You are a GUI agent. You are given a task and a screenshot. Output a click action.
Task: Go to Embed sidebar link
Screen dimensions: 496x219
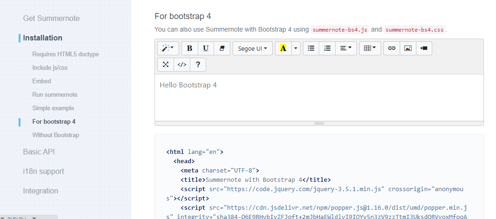[41, 81]
